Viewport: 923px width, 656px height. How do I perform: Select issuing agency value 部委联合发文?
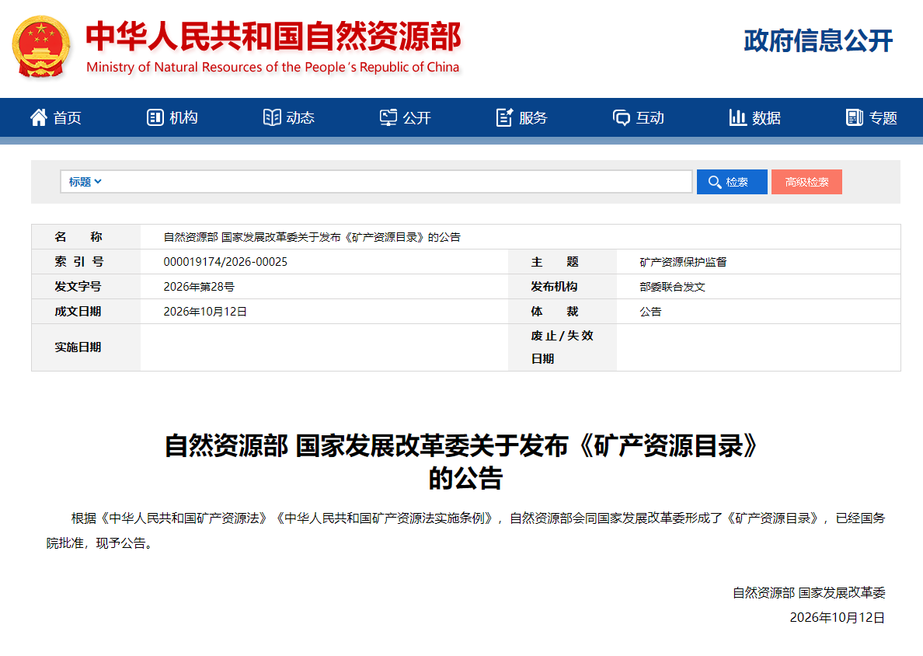672,287
